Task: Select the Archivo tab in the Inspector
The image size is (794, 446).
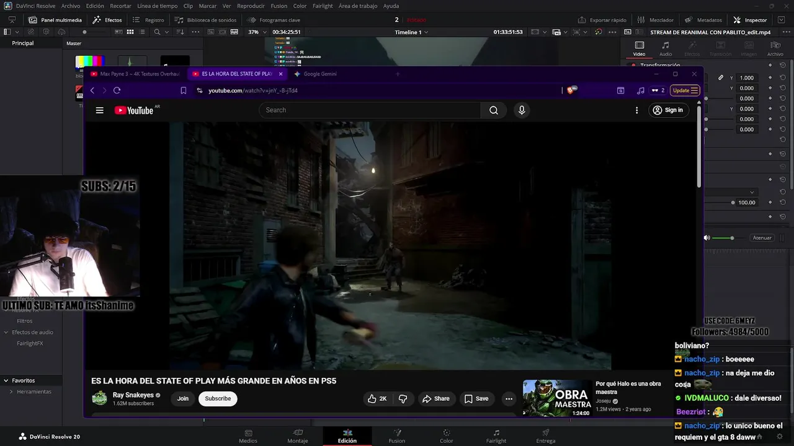Action: pyautogui.click(x=775, y=48)
